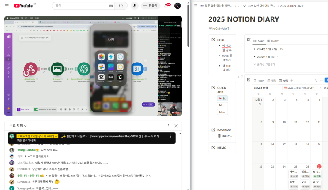Click the MEMO section edit icon
Screen dimensions: 328x190
[213, 148]
